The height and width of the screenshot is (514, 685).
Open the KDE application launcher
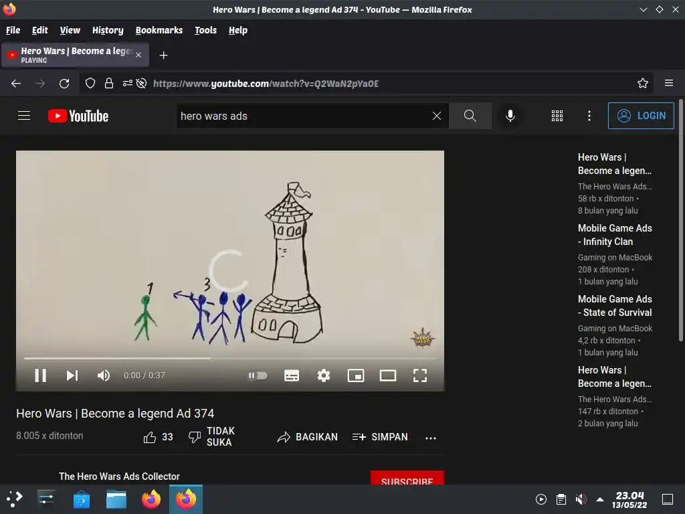click(x=15, y=499)
